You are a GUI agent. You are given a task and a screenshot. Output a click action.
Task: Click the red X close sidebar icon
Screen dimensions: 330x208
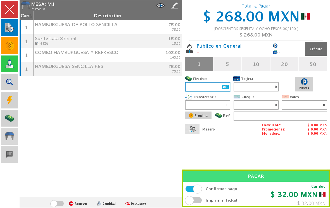[10, 9]
